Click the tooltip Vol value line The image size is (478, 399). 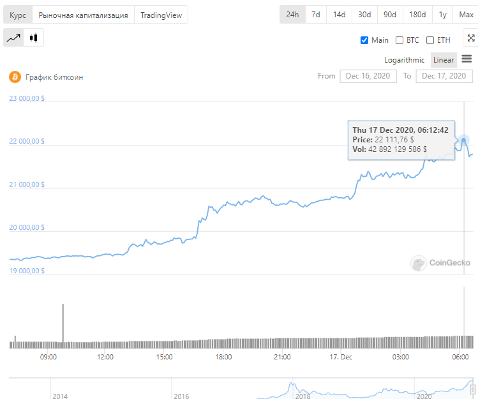pyautogui.click(x=389, y=149)
